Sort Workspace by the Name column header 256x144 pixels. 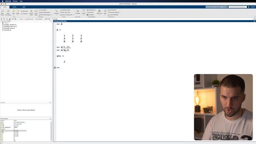tap(2, 120)
